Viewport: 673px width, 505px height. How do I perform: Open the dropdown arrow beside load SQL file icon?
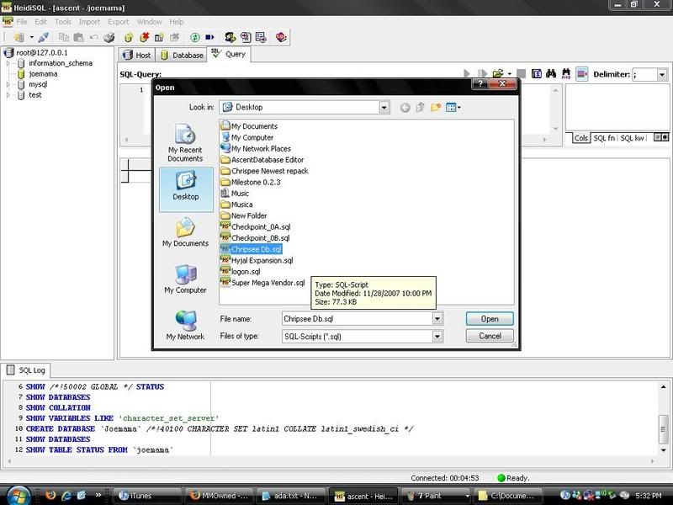[510, 74]
